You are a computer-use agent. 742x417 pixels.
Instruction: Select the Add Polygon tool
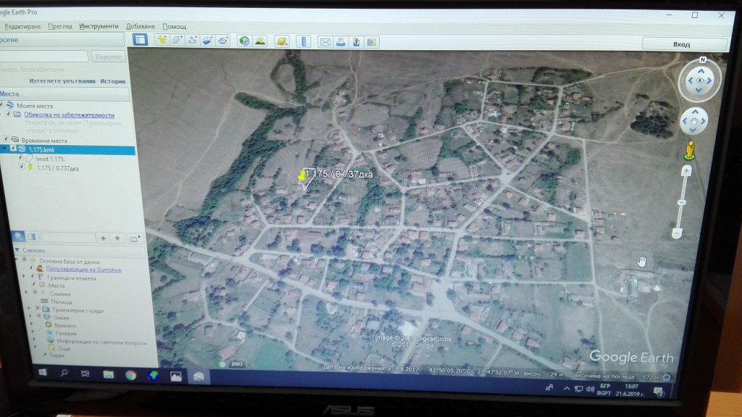177,40
